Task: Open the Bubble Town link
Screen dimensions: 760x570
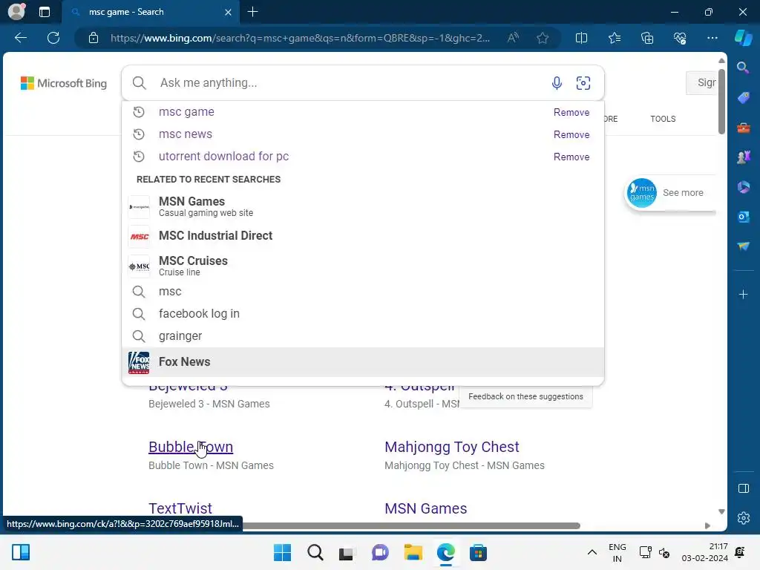Action: click(x=191, y=446)
